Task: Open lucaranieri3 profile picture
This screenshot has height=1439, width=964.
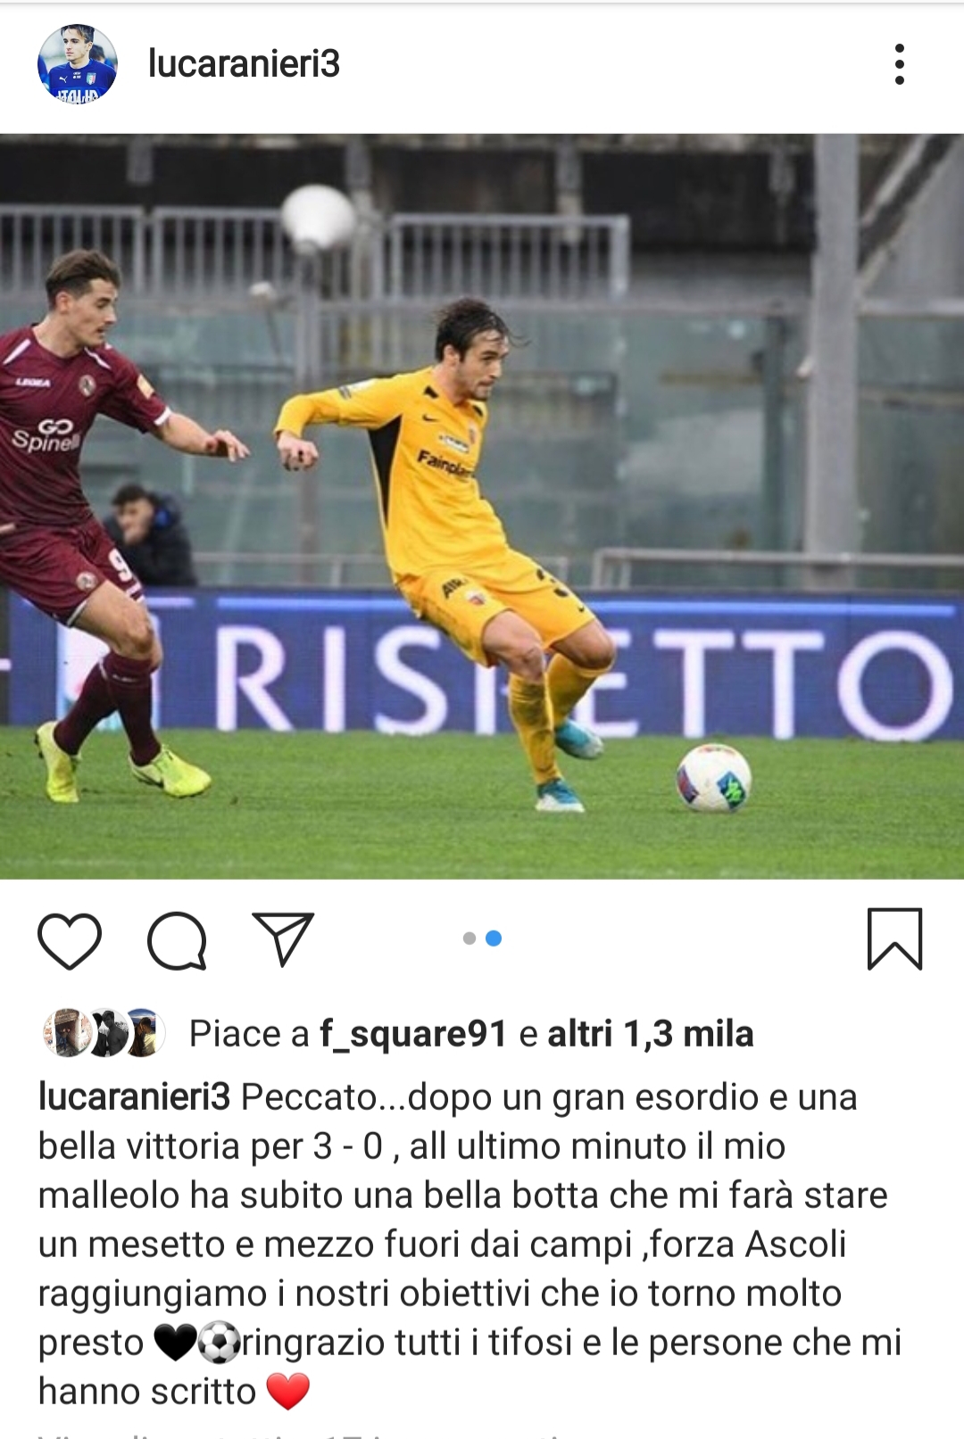Action: [78, 64]
